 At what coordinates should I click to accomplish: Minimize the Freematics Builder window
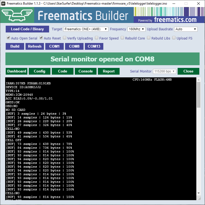tap(174, 4)
